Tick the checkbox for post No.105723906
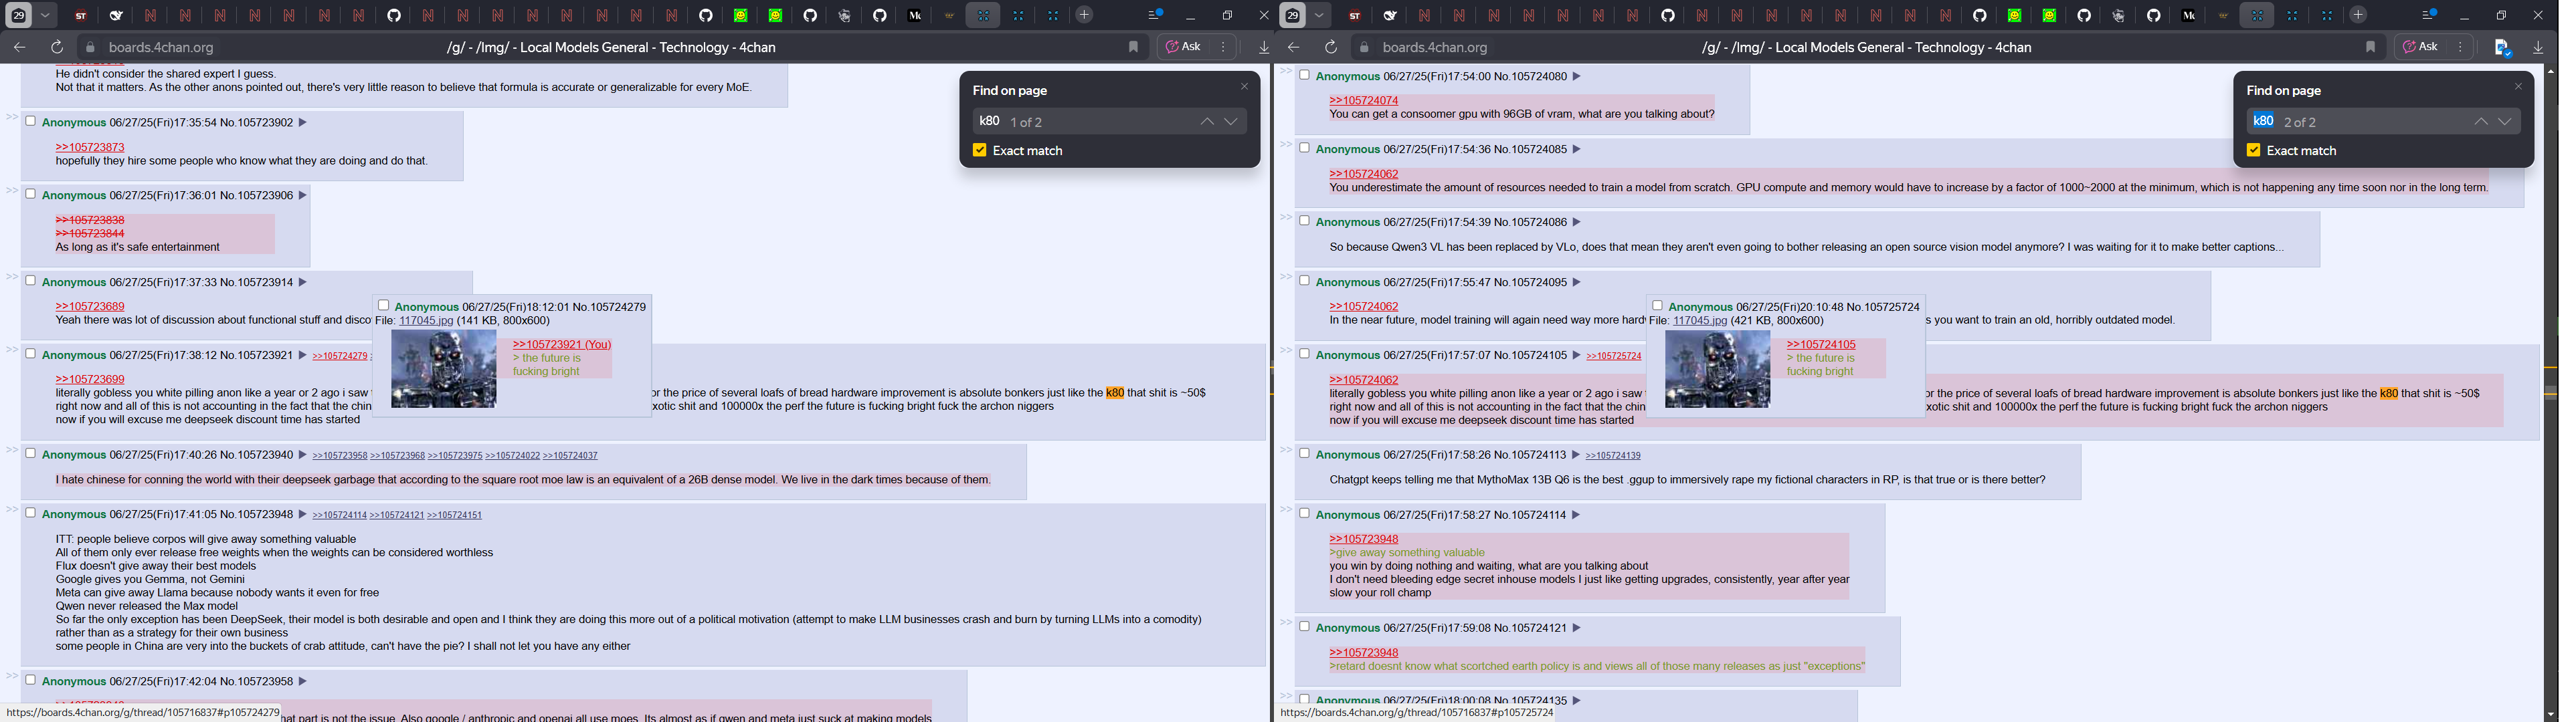2576x722 pixels. click(30, 194)
